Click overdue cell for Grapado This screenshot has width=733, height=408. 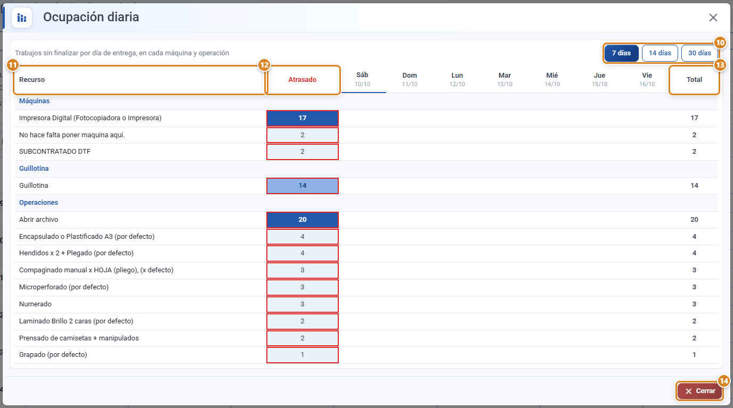click(x=303, y=355)
